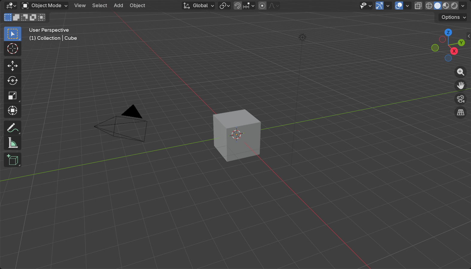Open the Options dropdown
Image resolution: width=471 pixels, height=269 pixels.
453,17
